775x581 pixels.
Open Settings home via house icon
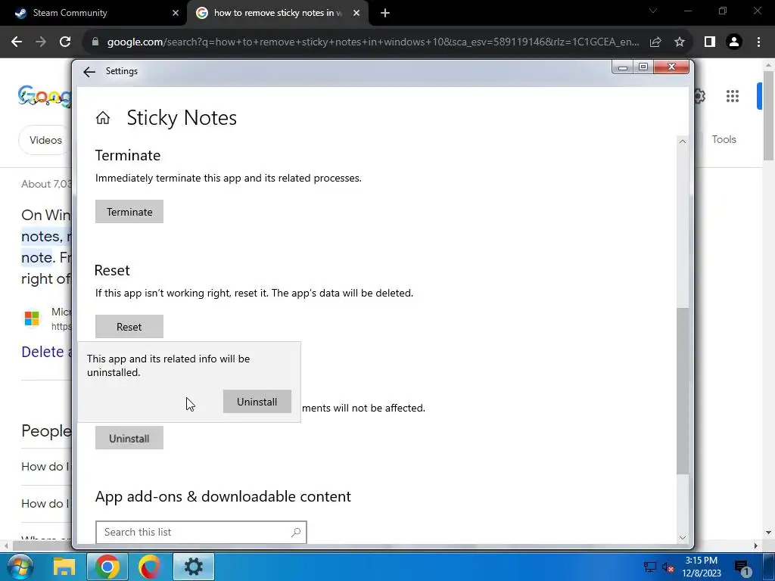[x=103, y=117]
